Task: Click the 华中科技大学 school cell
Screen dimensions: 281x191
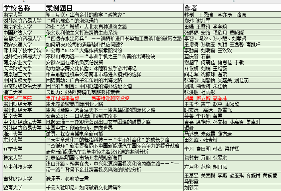Action: [18, 166]
